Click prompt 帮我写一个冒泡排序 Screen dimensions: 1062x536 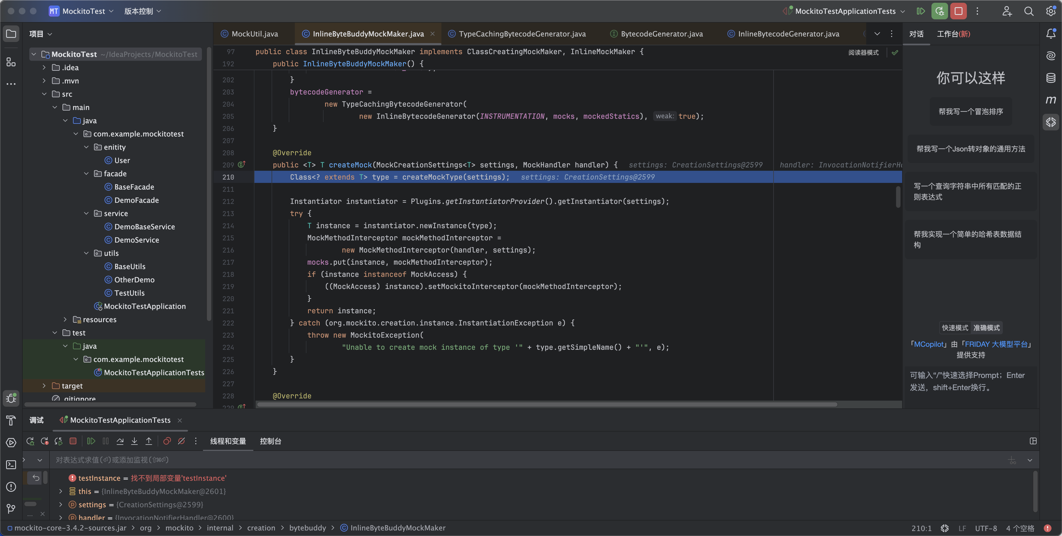coord(970,112)
